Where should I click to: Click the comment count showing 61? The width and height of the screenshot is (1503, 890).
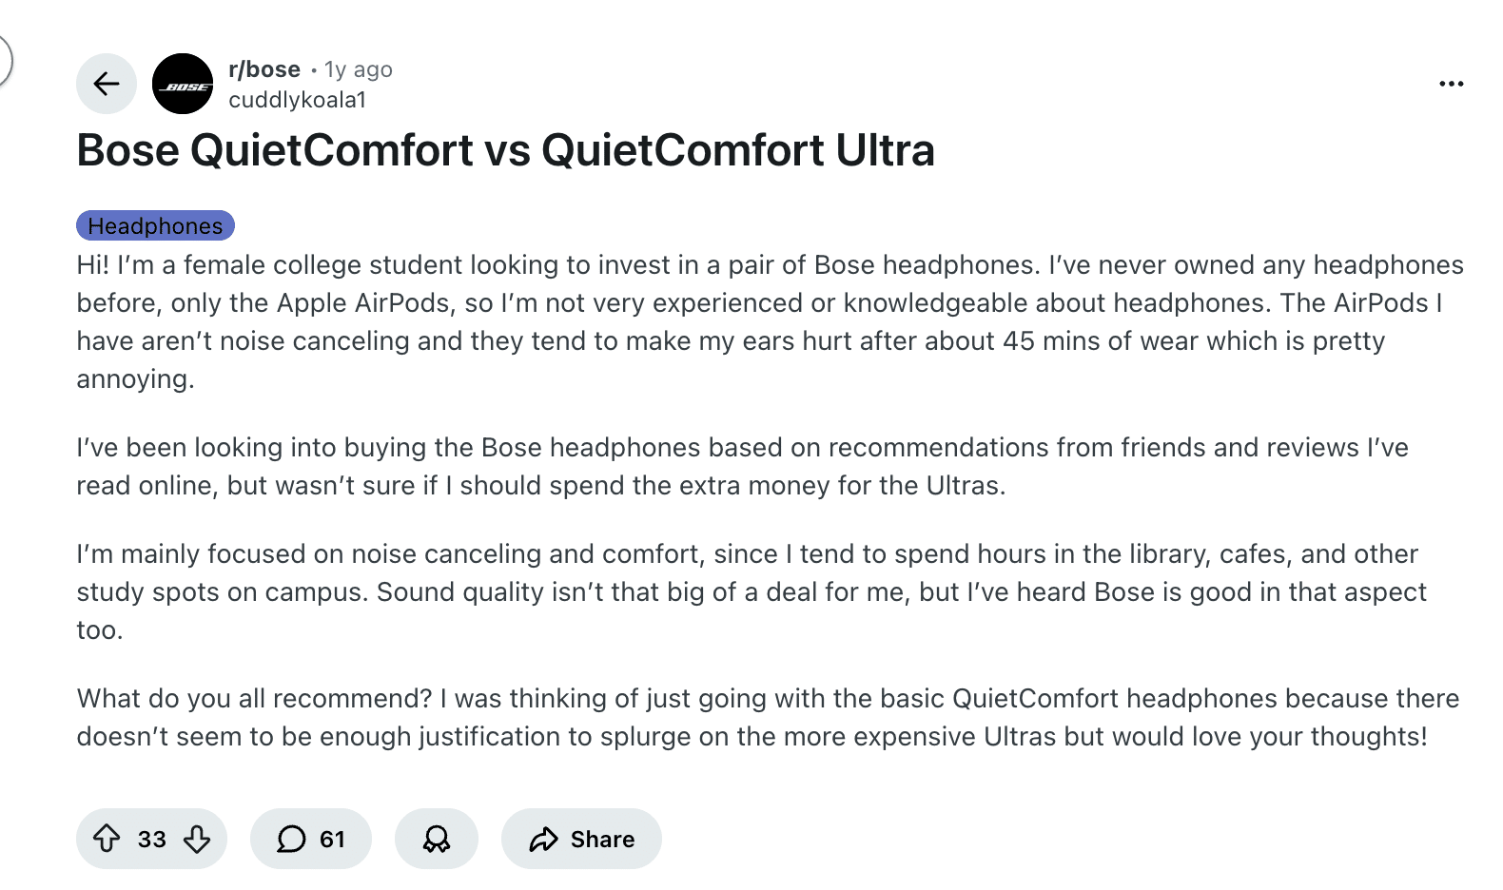click(x=330, y=839)
